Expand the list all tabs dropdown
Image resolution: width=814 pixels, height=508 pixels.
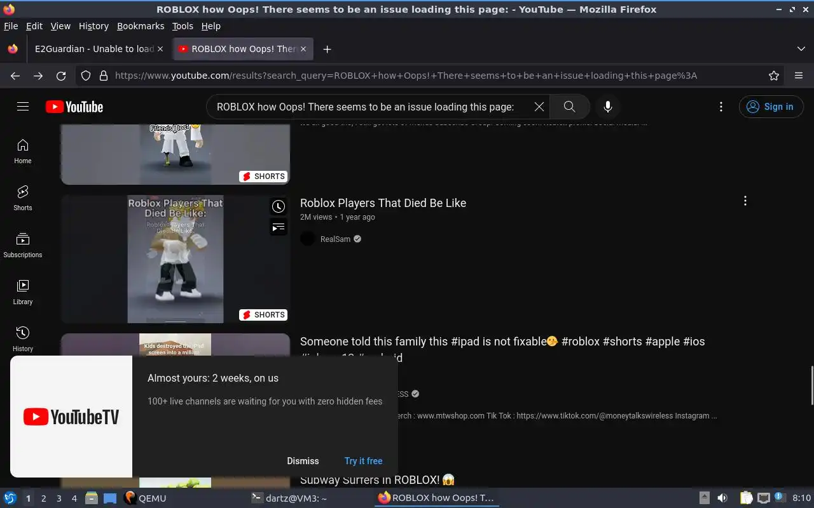tap(801, 49)
